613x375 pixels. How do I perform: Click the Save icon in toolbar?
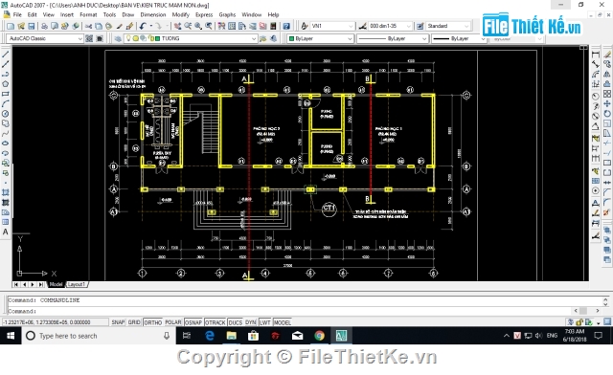[x=32, y=26]
